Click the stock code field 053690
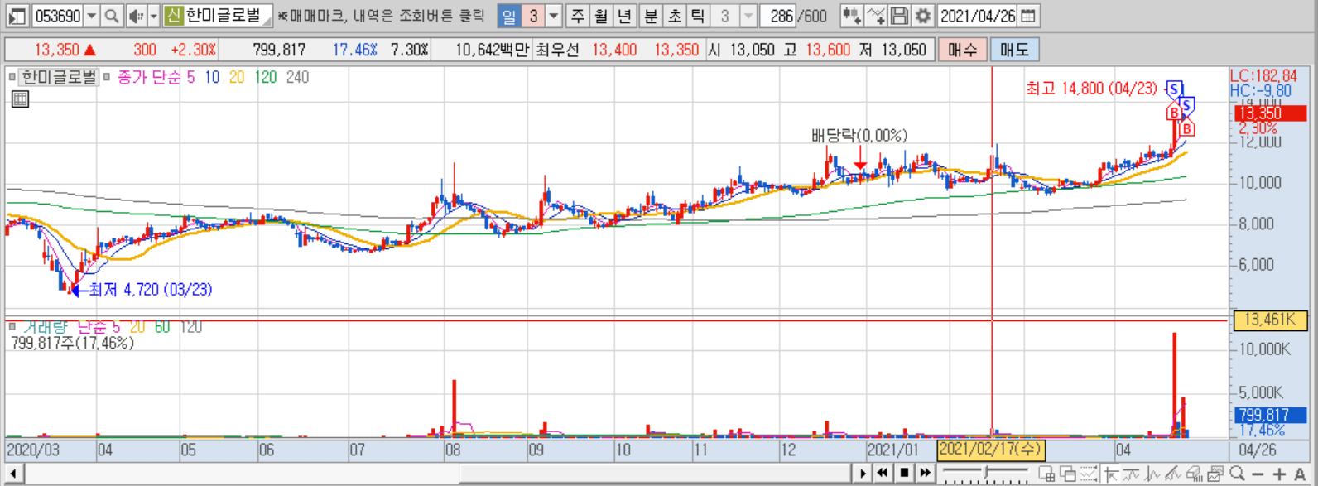 pyautogui.click(x=58, y=16)
